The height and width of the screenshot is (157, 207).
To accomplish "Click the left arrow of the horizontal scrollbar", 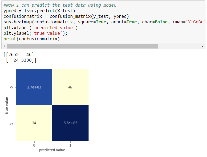I will pyautogui.click(x=5, y=46).
